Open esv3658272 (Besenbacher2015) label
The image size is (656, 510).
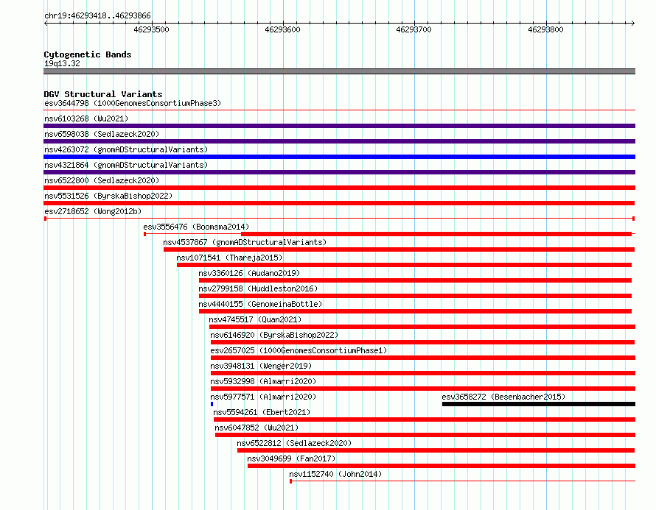(x=503, y=397)
